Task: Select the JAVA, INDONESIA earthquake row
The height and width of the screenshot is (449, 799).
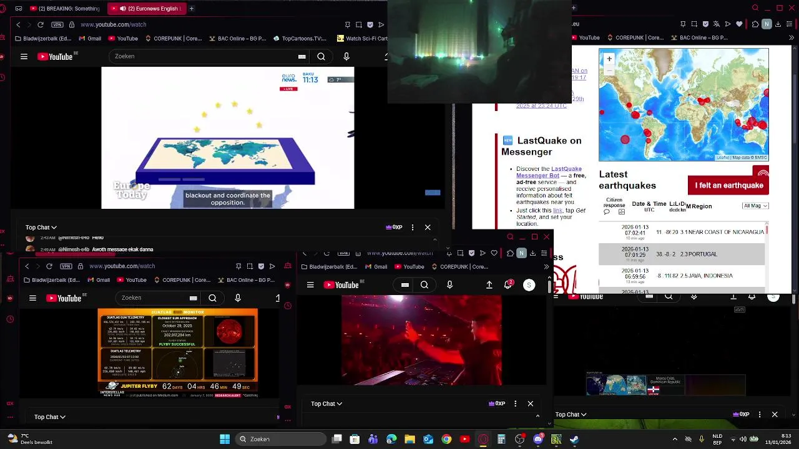Action: click(682, 275)
